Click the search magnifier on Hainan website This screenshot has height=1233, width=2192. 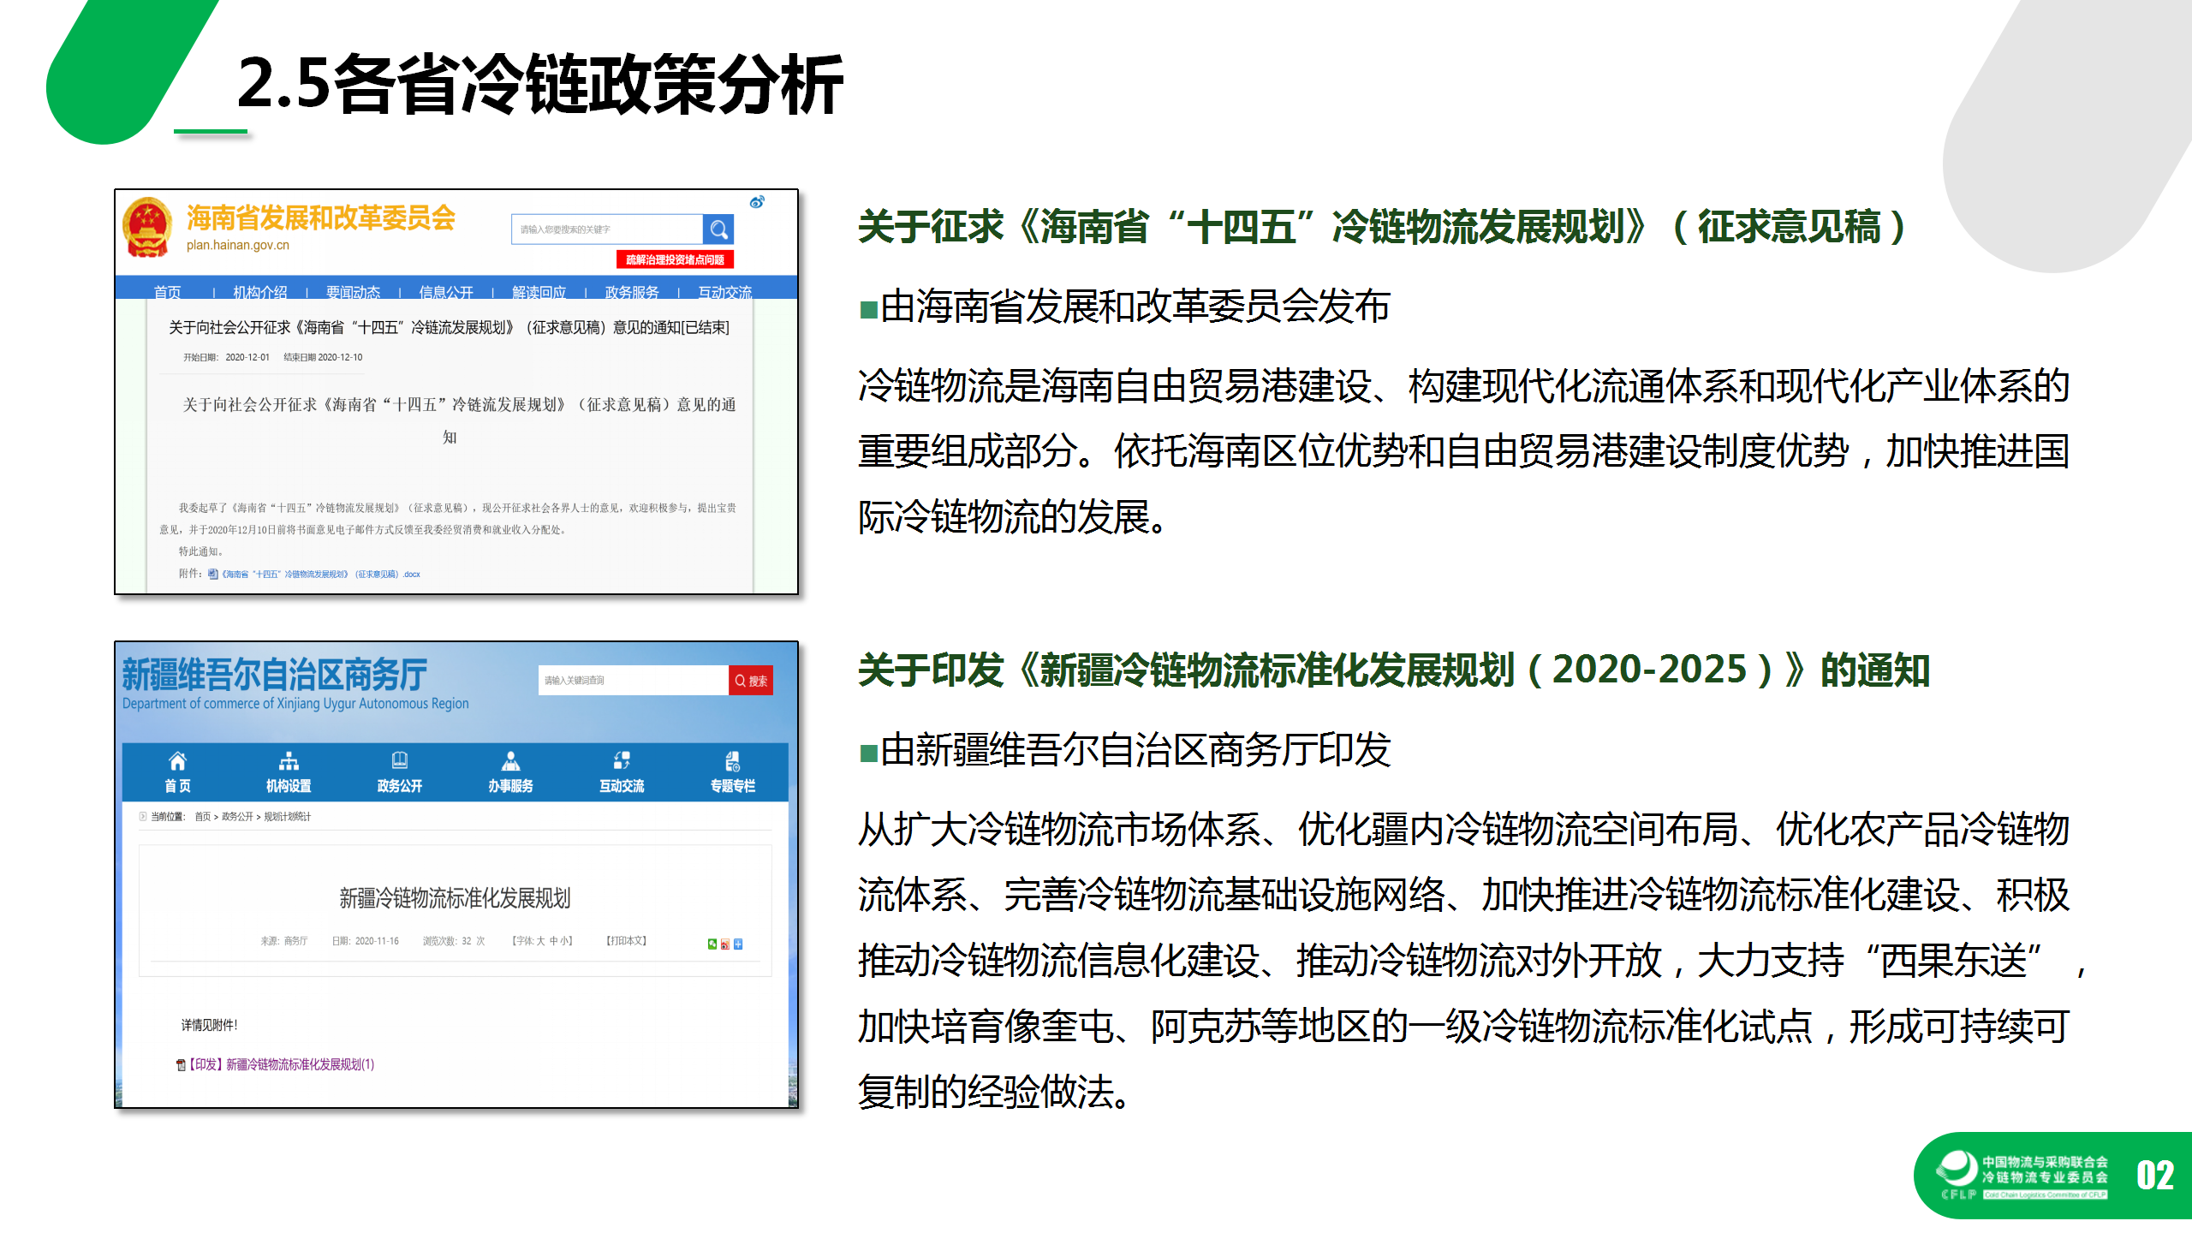pos(719,229)
